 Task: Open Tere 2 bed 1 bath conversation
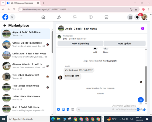tap(26, 77)
